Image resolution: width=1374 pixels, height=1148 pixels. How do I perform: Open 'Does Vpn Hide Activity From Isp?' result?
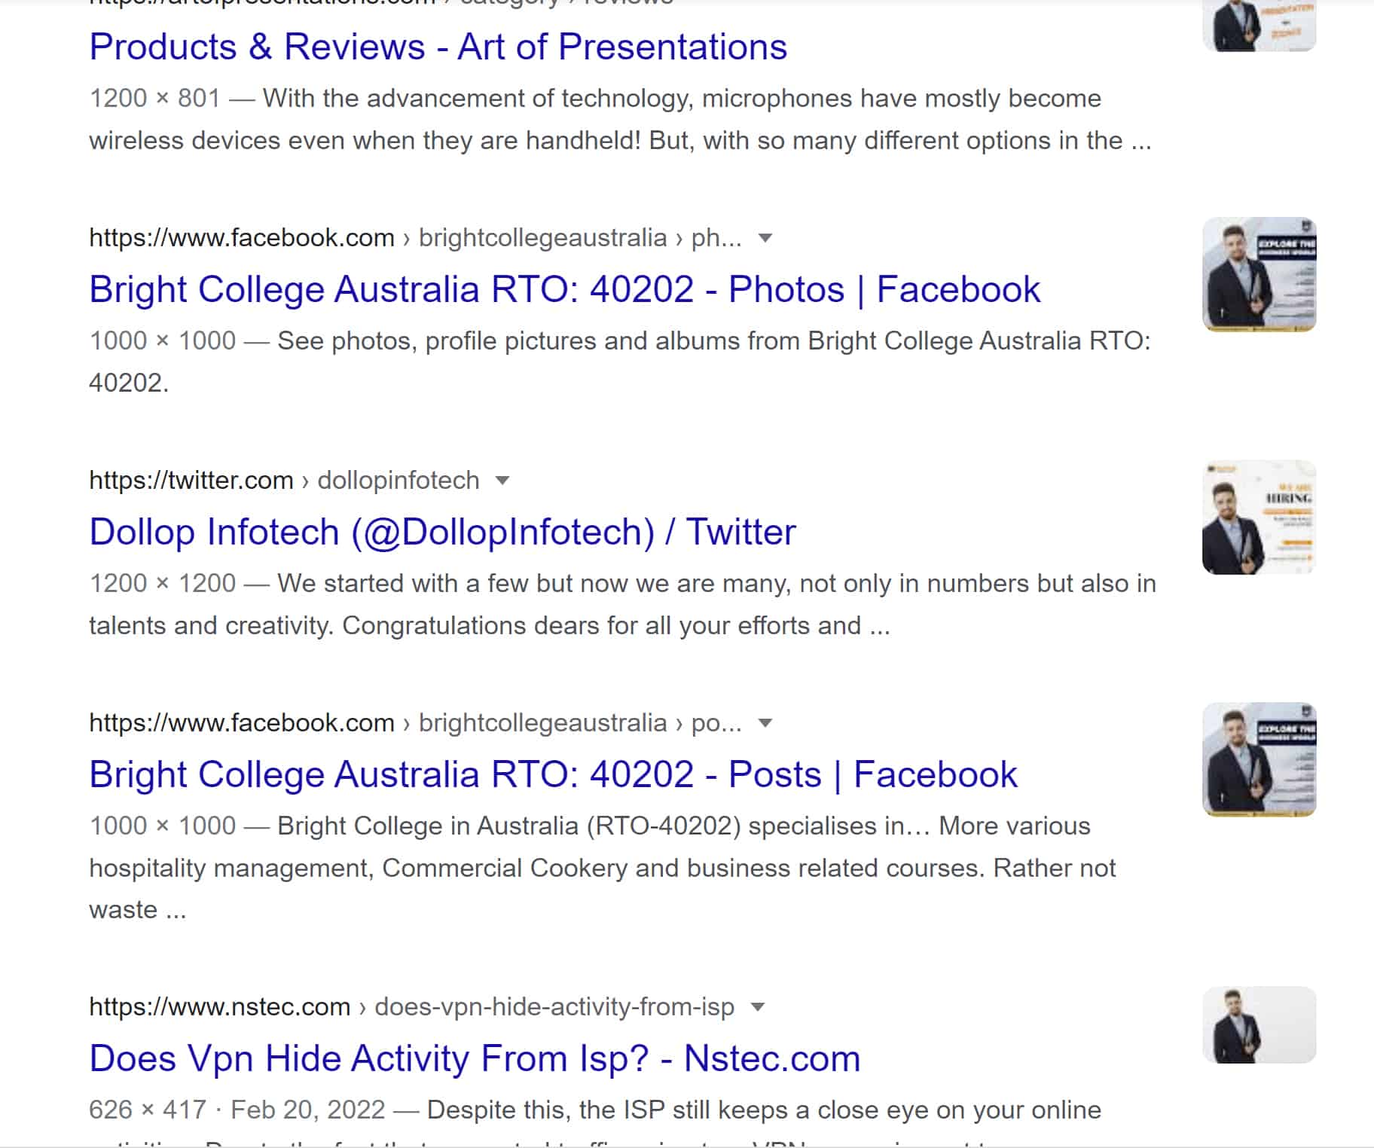[475, 1059]
